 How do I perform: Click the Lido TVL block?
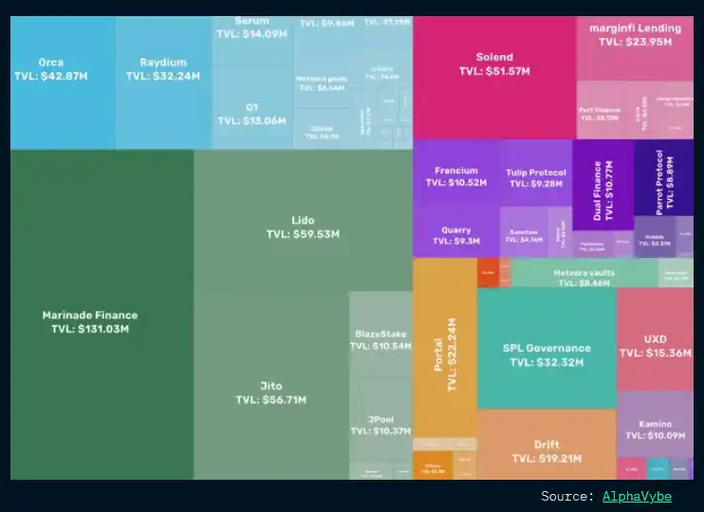(303, 227)
